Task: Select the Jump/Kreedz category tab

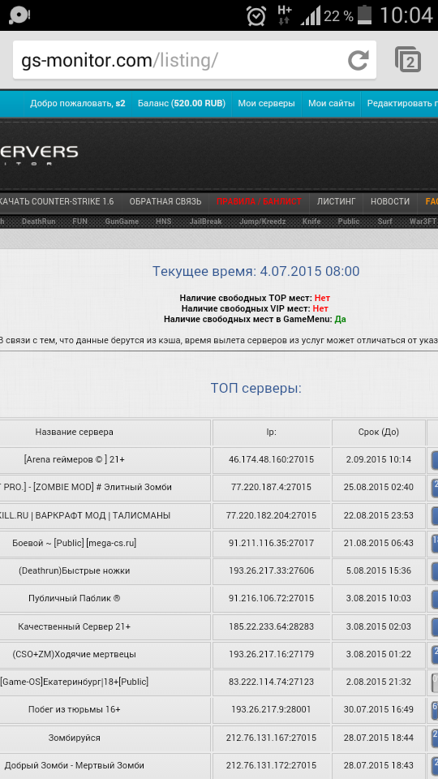Action: [x=262, y=222]
